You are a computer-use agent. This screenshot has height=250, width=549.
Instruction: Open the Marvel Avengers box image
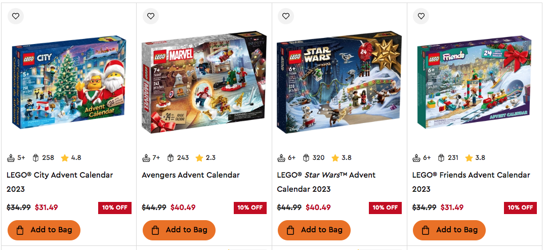[204, 82]
